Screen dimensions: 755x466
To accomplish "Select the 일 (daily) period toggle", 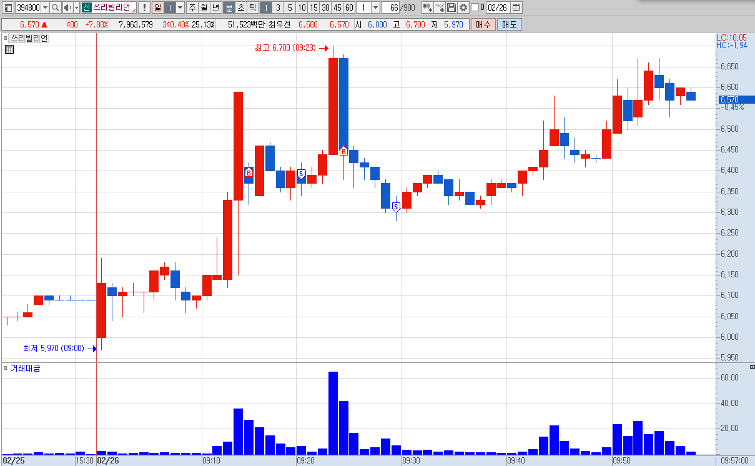I will point(158,7).
